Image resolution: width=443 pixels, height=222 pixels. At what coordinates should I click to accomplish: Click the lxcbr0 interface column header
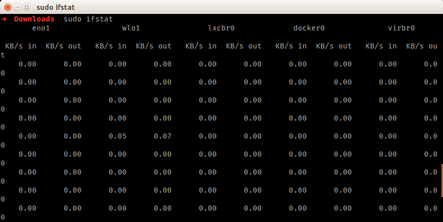(221, 28)
